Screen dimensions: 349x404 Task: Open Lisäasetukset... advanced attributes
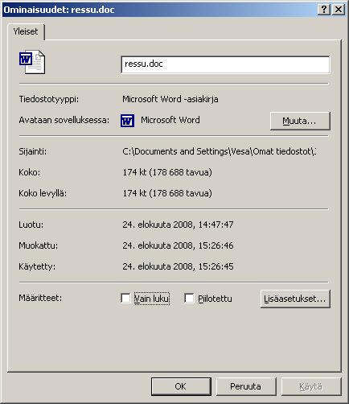coord(295,299)
